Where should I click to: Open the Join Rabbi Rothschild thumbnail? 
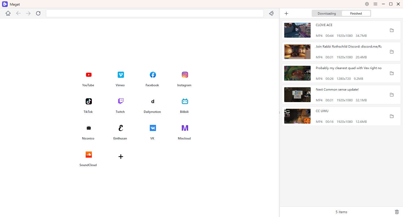point(297,52)
